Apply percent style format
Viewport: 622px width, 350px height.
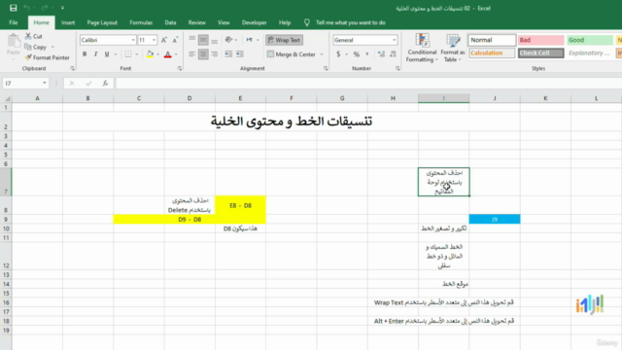(357, 54)
